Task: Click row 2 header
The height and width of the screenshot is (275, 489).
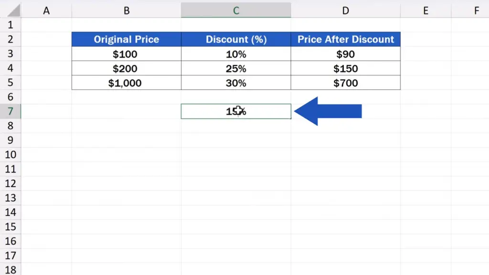Action: point(11,39)
